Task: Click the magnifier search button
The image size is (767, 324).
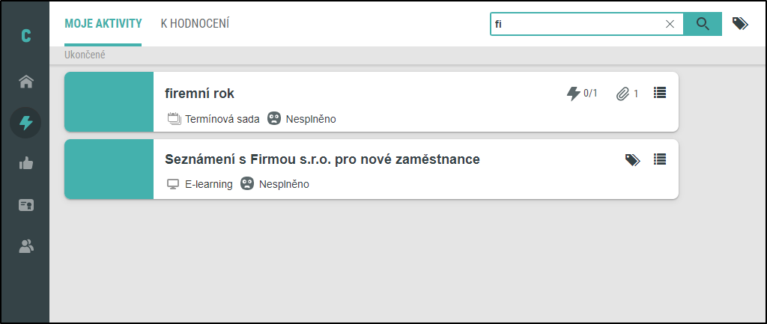Action: pos(703,24)
